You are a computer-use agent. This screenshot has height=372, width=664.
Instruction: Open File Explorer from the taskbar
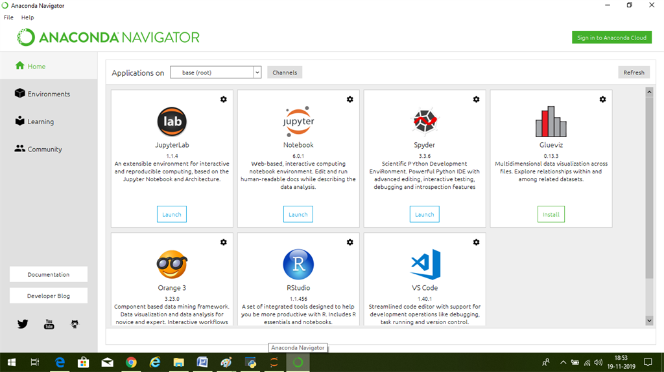pos(179,362)
